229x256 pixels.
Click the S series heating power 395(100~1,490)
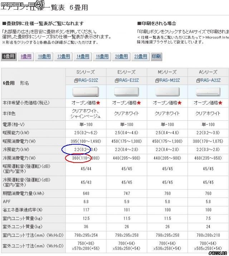tap(86, 141)
